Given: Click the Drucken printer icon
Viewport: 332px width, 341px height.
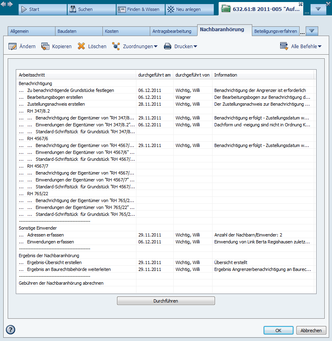Looking at the screenshot, I should click(x=168, y=46).
